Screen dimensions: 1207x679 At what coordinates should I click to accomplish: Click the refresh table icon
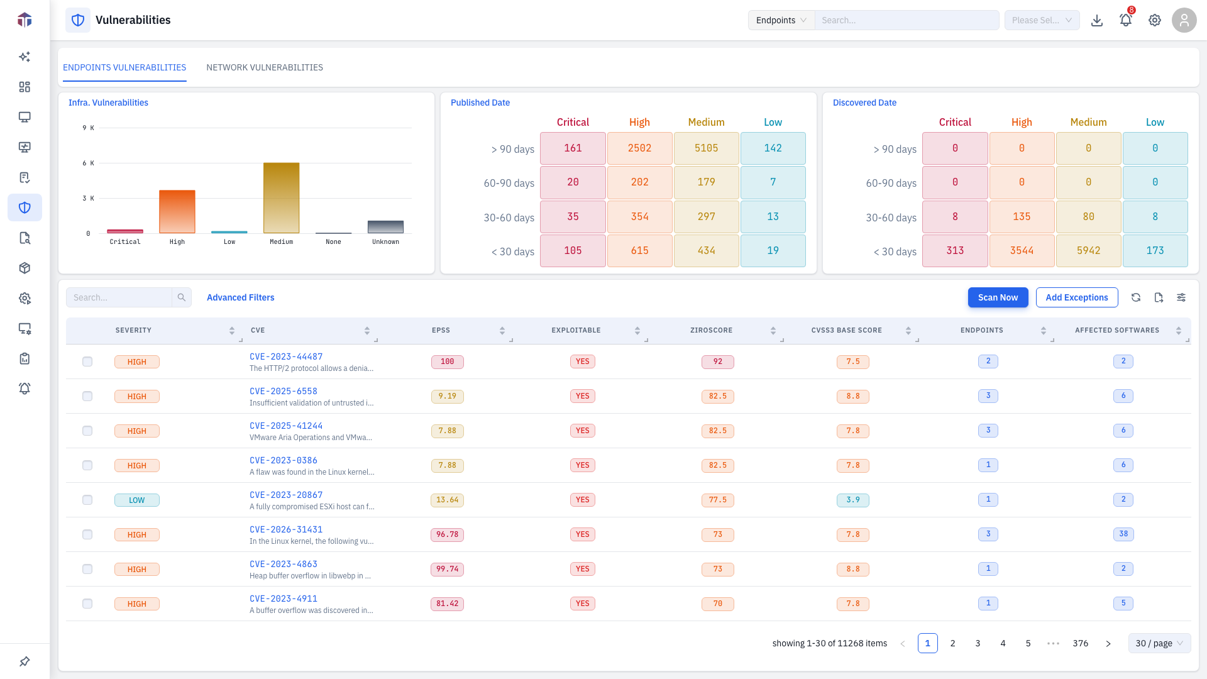point(1136,297)
